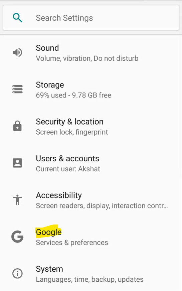Open Sound settings
This screenshot has height=291, width=182.
click(x=91, y=53)
